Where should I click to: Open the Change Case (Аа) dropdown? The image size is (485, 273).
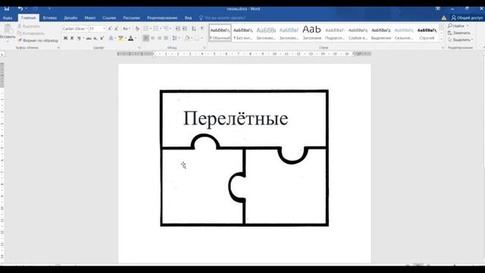click(x=127, y=29)
